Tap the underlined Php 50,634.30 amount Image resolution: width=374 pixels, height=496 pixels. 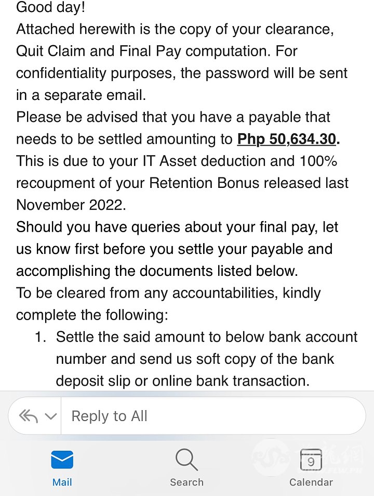[x=287, y=139]
